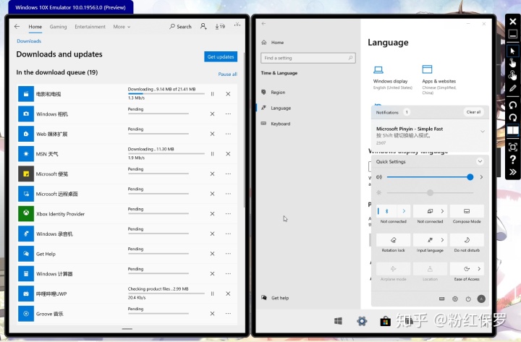The image size is (521, 342).
Task: Expand emulator tools double-chevron icon
Action: click(x=512, y=171)
